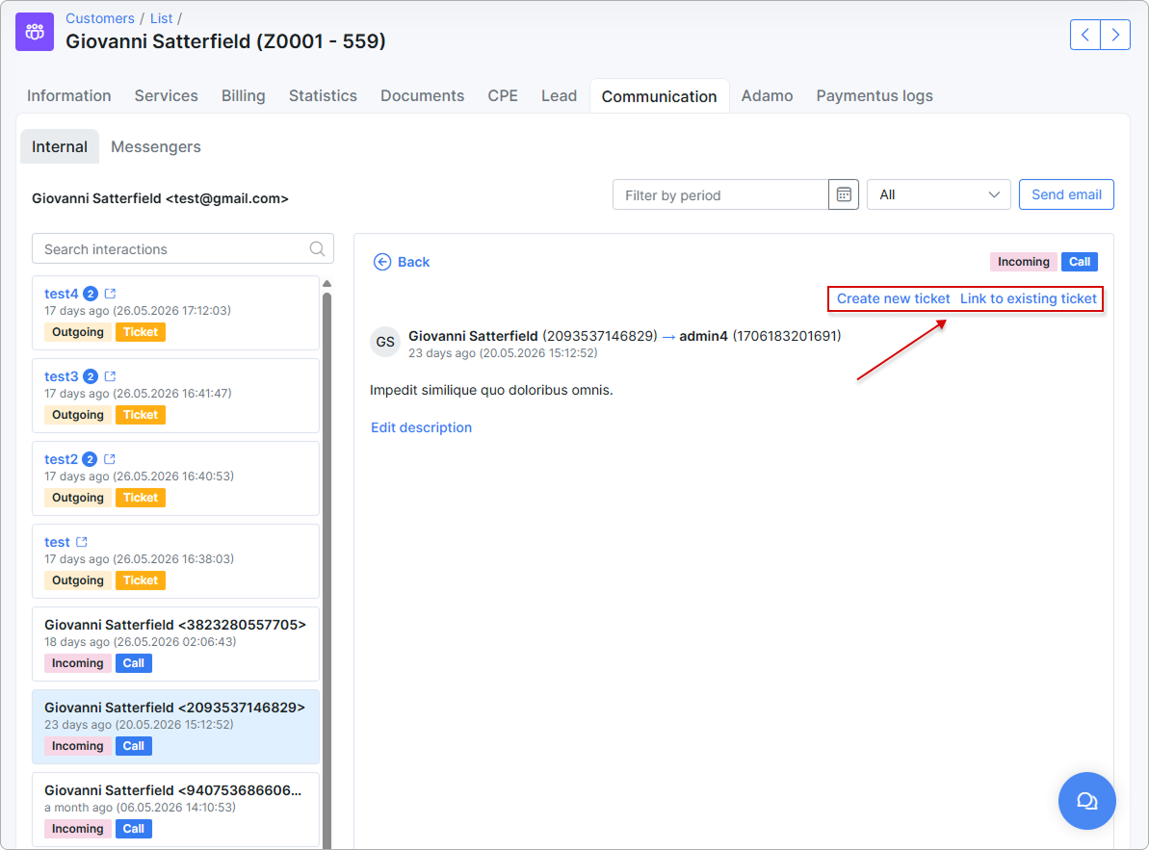This screenshot has width=1149, height=850.
Task: Open the test interaction title
Action: (57, 542)
